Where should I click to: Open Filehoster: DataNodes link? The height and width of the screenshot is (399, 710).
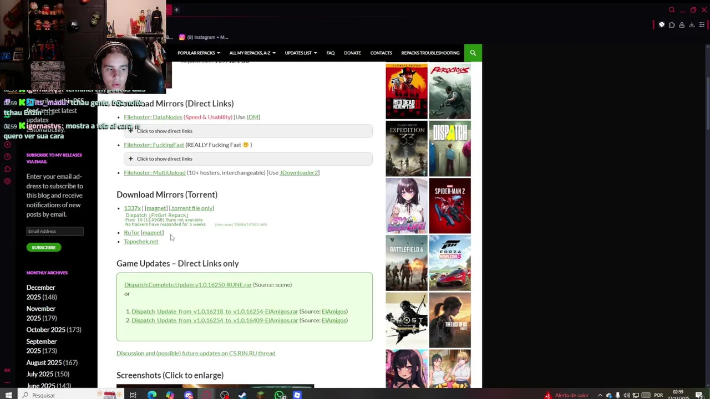pos(153,117)
